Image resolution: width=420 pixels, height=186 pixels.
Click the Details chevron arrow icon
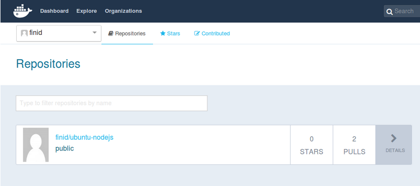pos(394,138)
